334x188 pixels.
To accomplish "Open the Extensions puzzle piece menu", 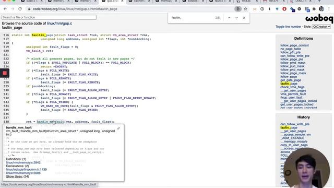I will click(x=314, y=9).
